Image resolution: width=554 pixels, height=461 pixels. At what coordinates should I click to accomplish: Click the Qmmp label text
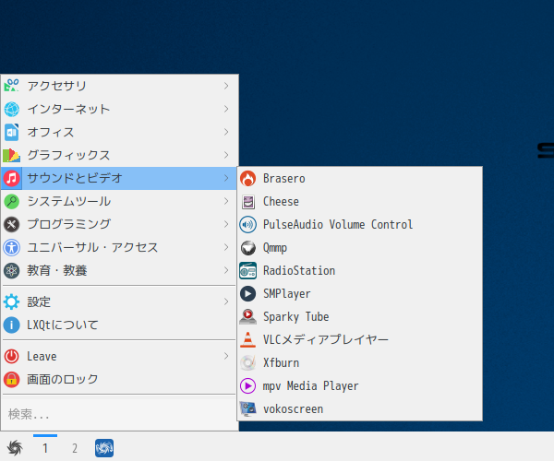[275, 248]
